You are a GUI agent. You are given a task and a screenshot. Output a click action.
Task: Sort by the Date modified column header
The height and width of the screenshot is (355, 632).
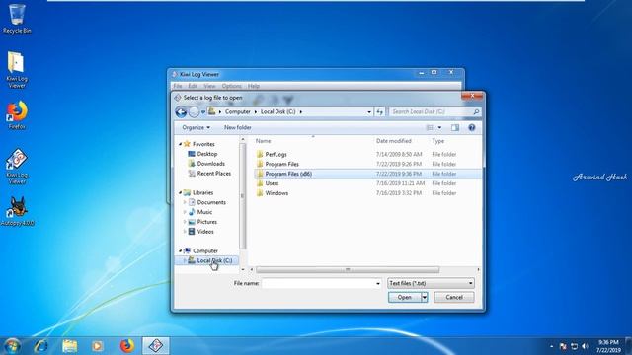point(393,141)
